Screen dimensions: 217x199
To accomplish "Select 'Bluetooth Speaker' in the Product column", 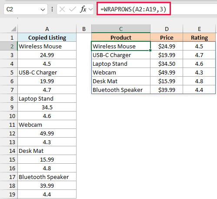I will pyautogui.click(x=121, y=90).
